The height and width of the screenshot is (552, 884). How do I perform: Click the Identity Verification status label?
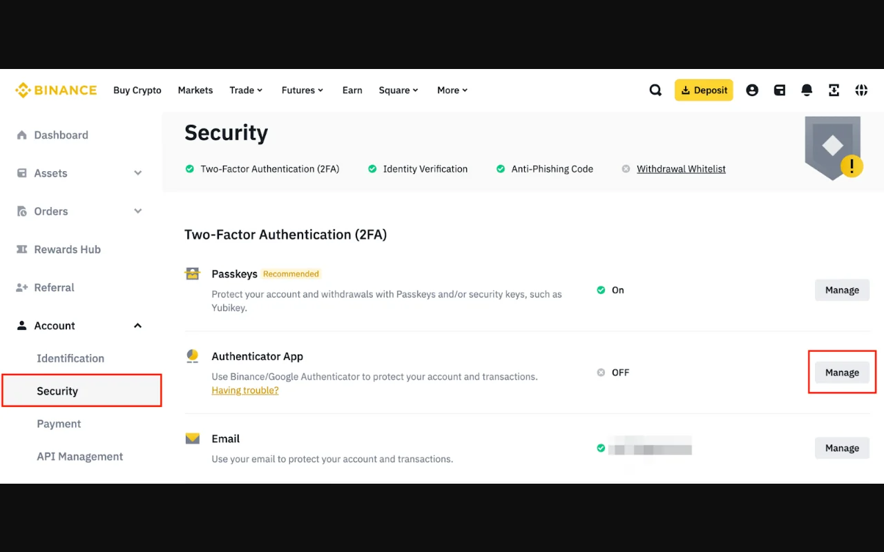[x=425, y=169]
